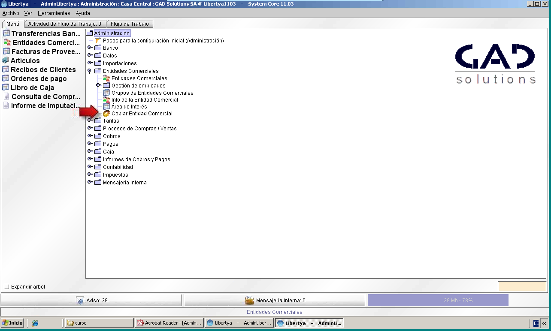Click the Gestión de empleados folder icon

106,86
